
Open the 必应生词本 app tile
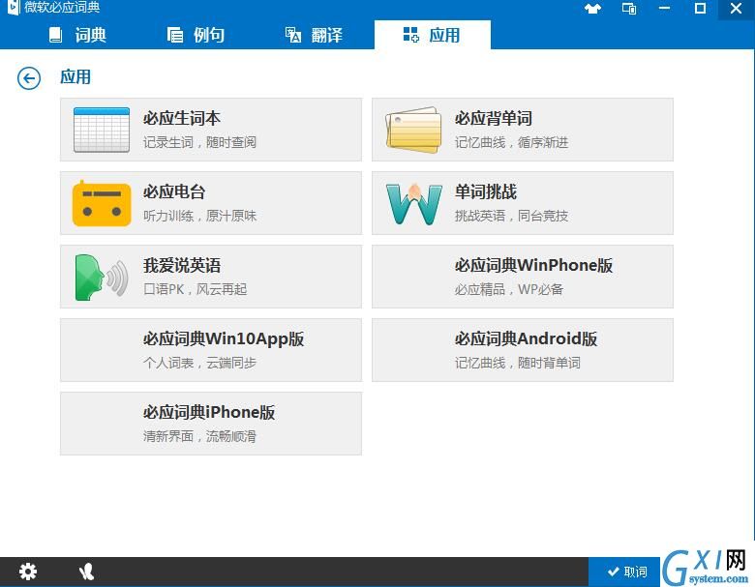(x=211, y=130)
